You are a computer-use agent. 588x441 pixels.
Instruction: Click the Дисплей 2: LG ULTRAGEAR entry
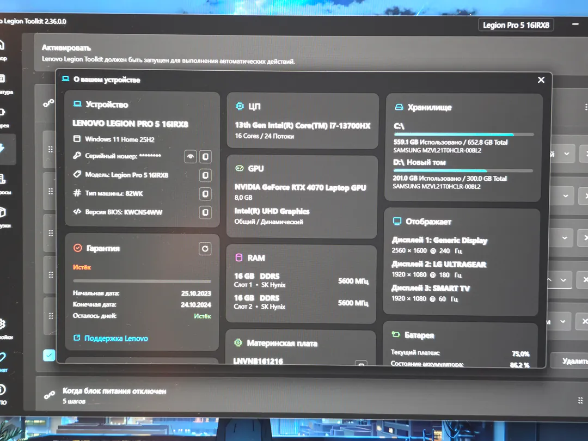tap(439, 264)
